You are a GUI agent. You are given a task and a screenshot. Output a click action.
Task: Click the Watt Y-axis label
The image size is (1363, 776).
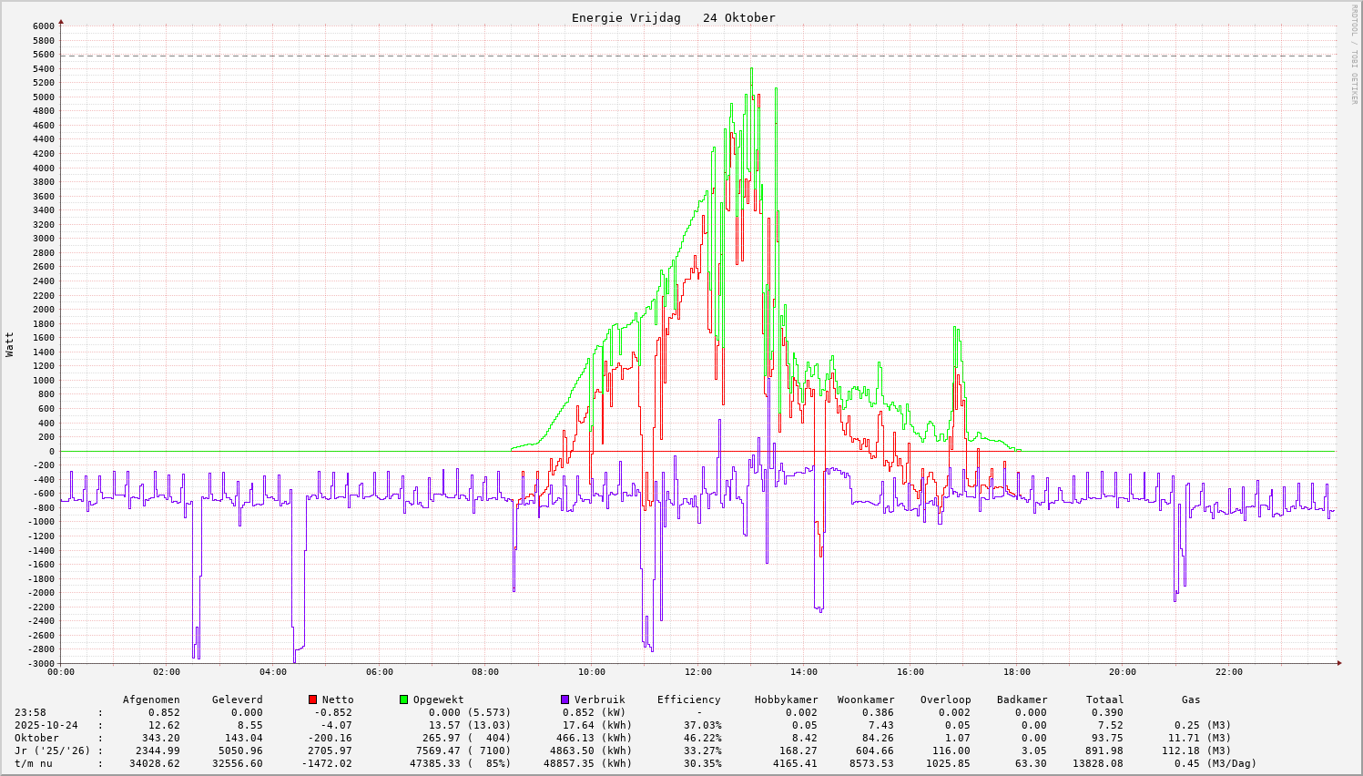(x=10, y=344)
